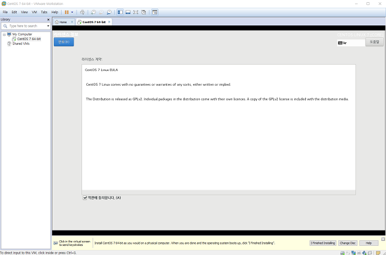Click the display status icon
Image resolution: width=386 pixels, height=255 pixels.
(370, 253)
